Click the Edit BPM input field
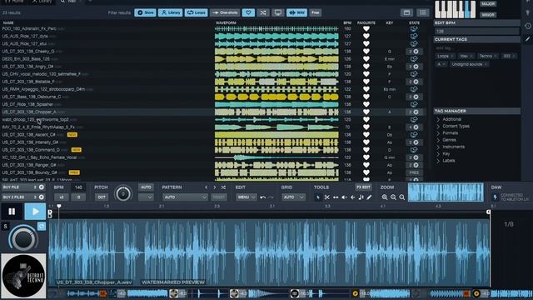Image resolution: width=533 pixels, height=300 pixels. [476, 31]
